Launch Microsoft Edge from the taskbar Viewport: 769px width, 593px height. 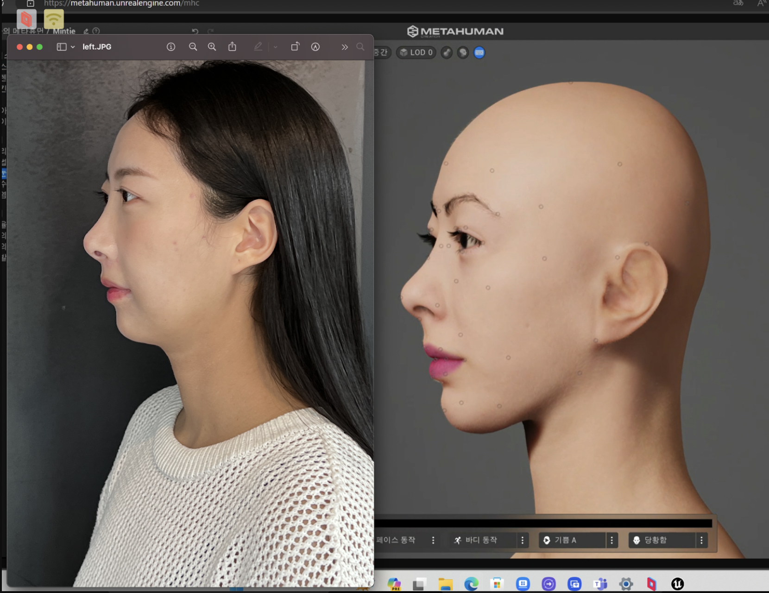[x=471, y=584]
